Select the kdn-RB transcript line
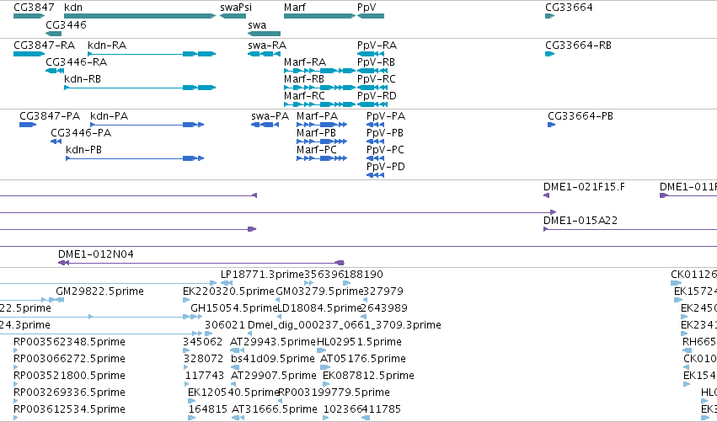This screenshot has width=717, height=422. click(140, 88)
